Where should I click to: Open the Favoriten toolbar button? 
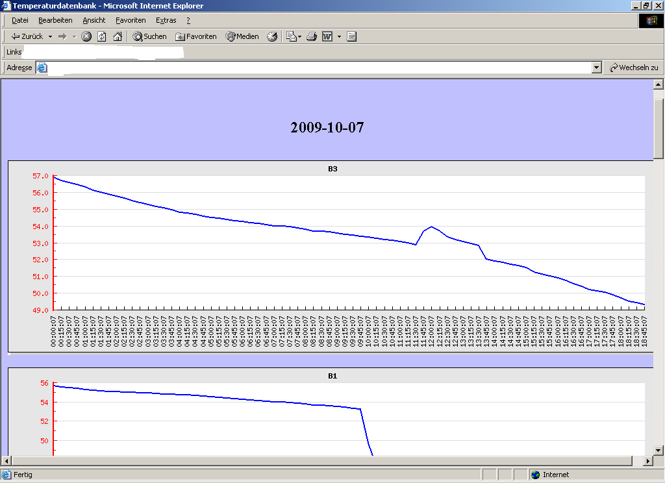196,36
